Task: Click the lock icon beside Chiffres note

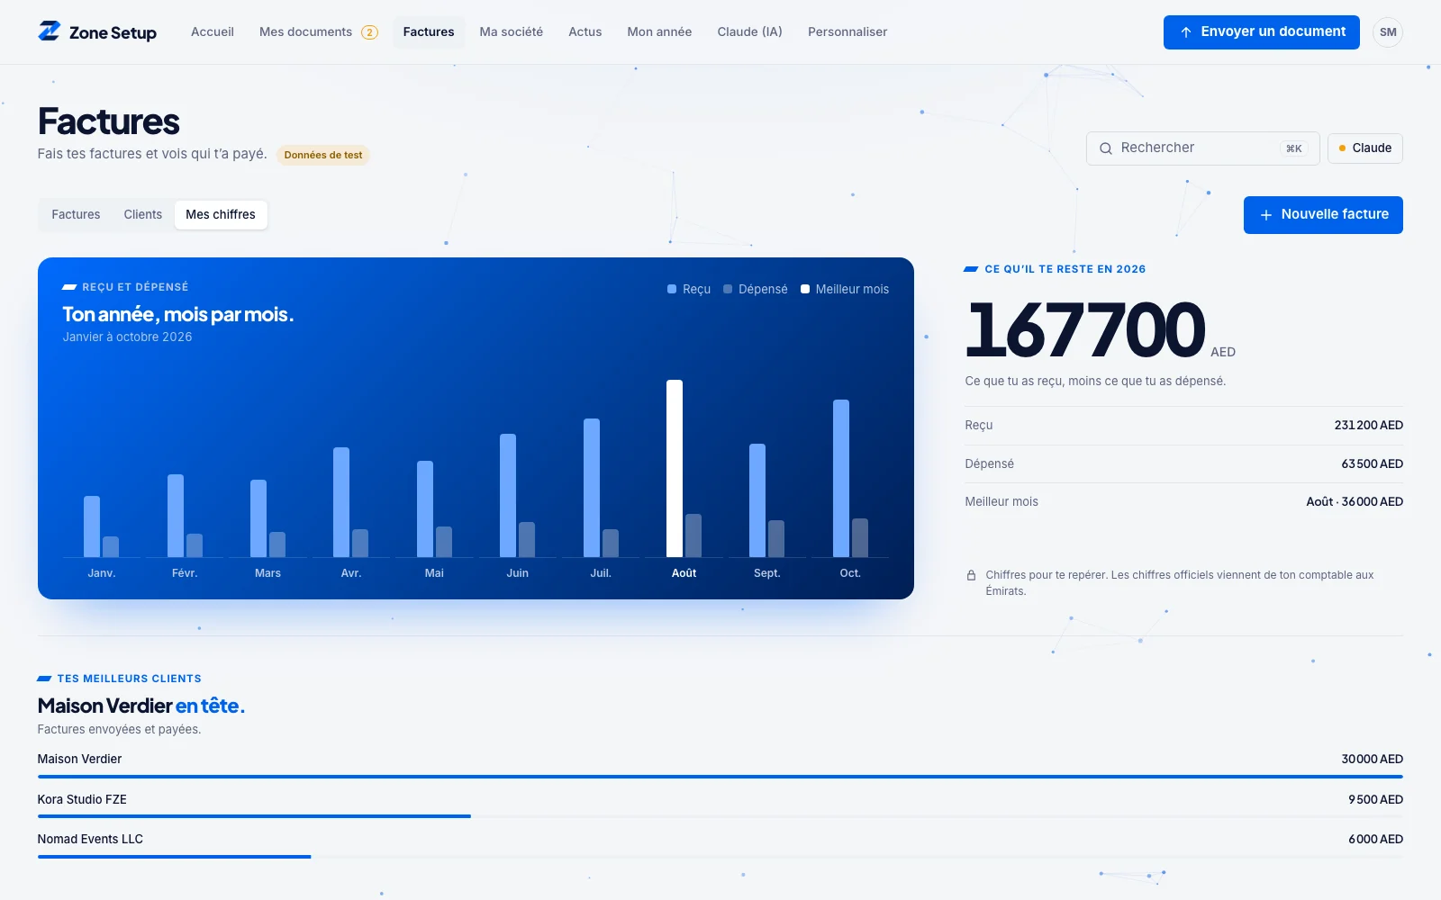Action: tap(972, 575)
